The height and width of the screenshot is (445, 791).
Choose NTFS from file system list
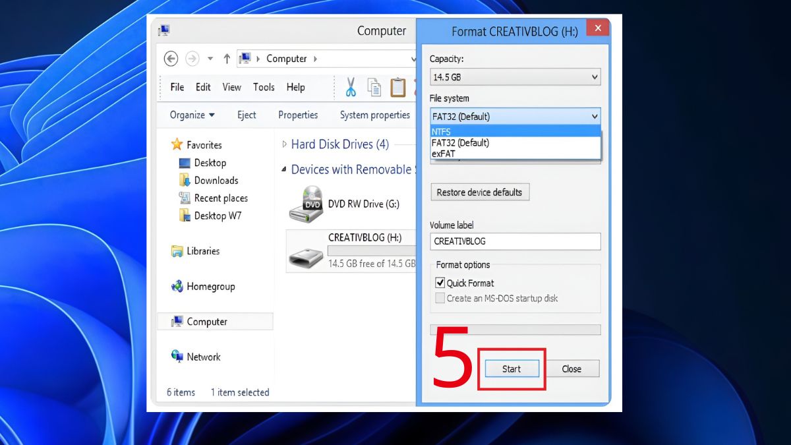(515, 132)
